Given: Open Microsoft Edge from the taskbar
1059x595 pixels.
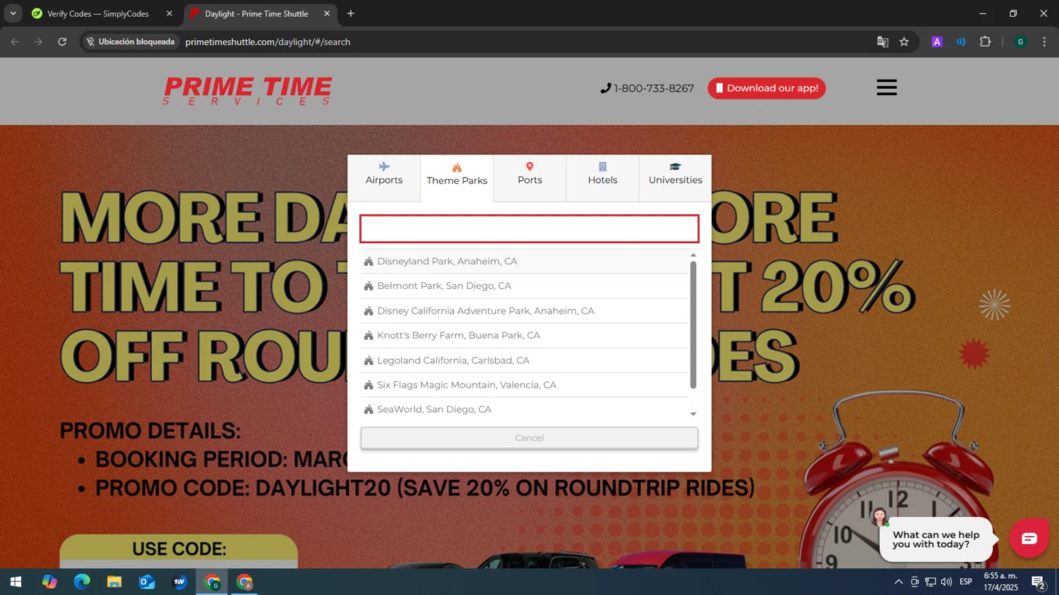Looking at the screenshot, I should click(82, 582).
